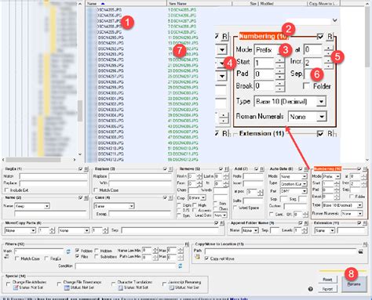Increase the First n stepper in Remove (5)

point(199,175)
